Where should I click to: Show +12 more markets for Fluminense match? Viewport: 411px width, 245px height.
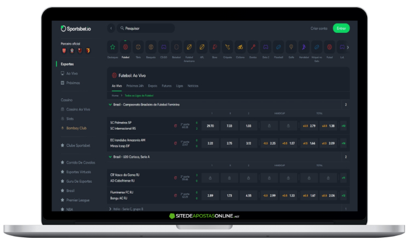click(x=344, y=195)
